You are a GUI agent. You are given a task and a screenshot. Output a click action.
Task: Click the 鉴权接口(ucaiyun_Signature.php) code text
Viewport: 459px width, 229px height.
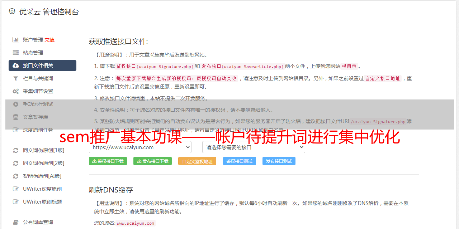155,66
